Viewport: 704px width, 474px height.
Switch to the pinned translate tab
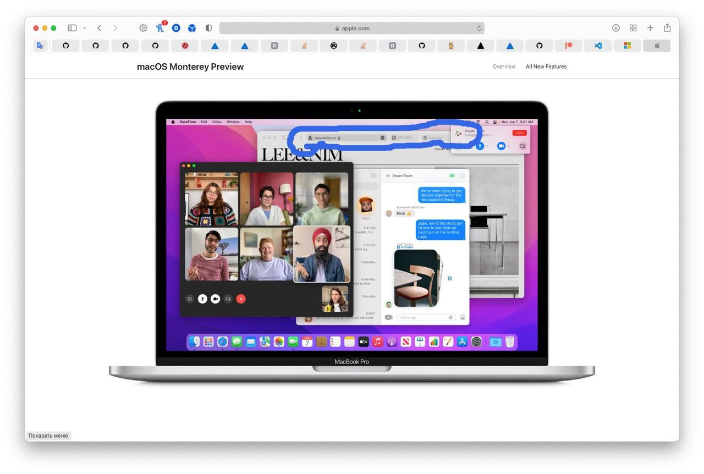click(x=40, y=46)
